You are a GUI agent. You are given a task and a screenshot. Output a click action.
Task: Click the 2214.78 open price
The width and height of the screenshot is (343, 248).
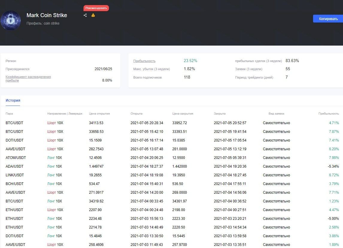pyautogui.click(x=95, y=227)
